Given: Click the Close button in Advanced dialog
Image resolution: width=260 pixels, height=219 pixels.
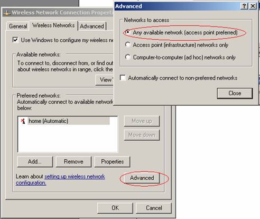Looking at the screenshot, I should tap(235, 93).
